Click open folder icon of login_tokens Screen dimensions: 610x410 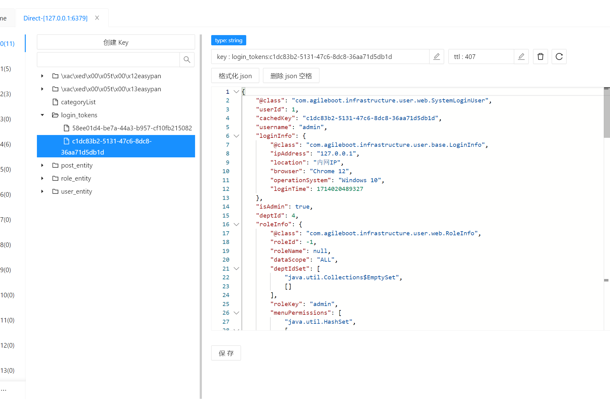(x=56, y=115)
